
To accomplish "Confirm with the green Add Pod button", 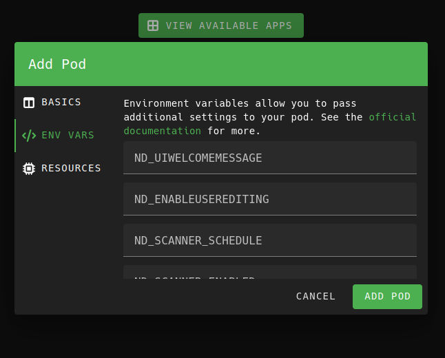I will [387, 297].
